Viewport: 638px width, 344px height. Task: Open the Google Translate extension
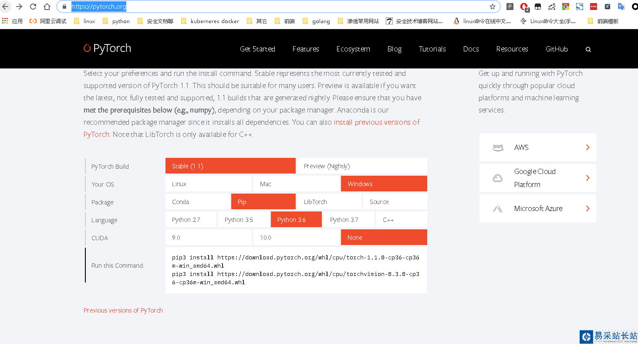621,7
